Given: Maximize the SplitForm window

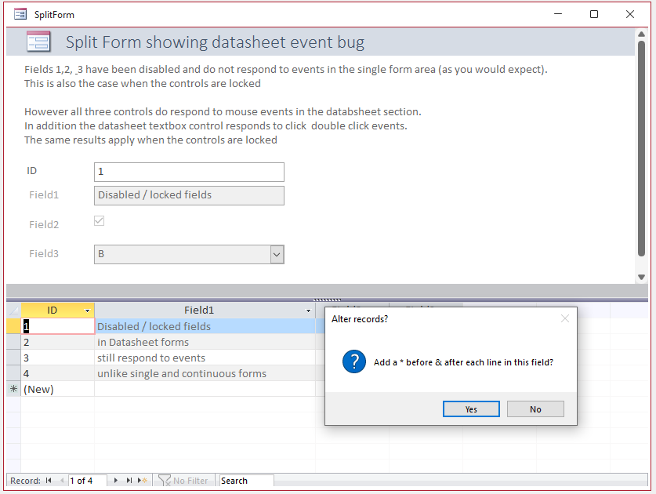Looking at the screenshot, I should pyautogui.click(x=593, y=14).
